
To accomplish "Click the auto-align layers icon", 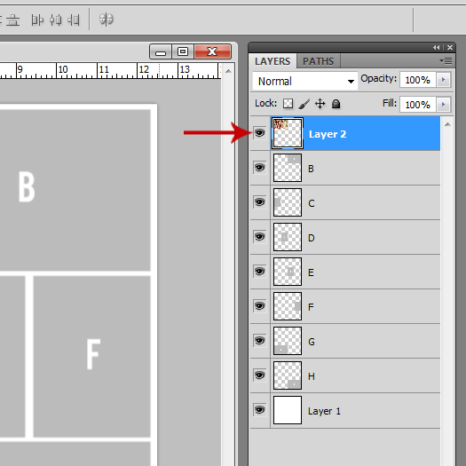I will point(107,20).
